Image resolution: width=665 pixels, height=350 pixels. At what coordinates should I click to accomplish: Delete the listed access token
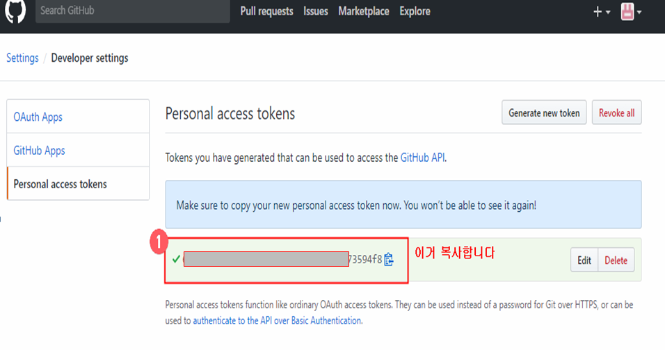coord(616,260)
